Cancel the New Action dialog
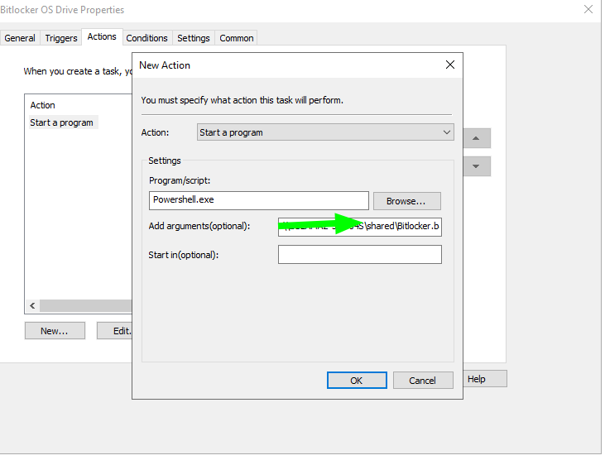Viewport: 605px width, 465px height. tap(423, 380)
